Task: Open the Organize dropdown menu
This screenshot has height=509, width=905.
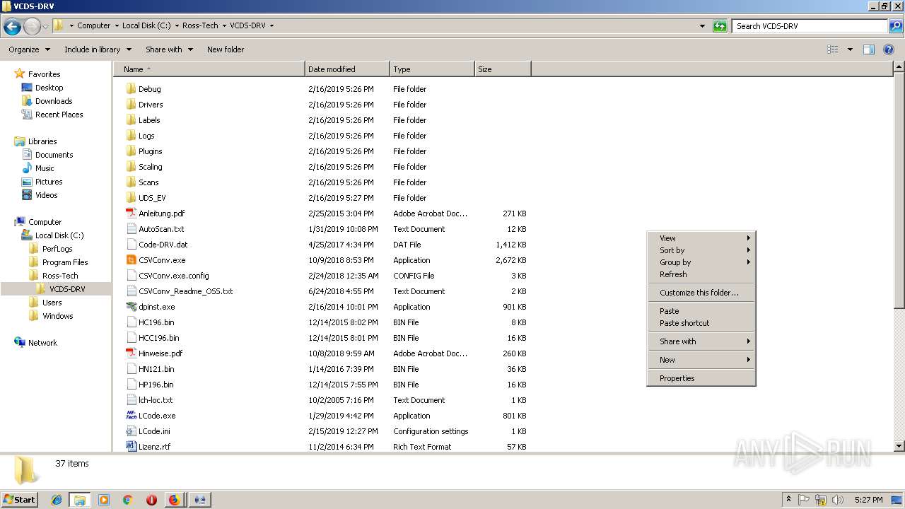Action: [x=29, y=49]
